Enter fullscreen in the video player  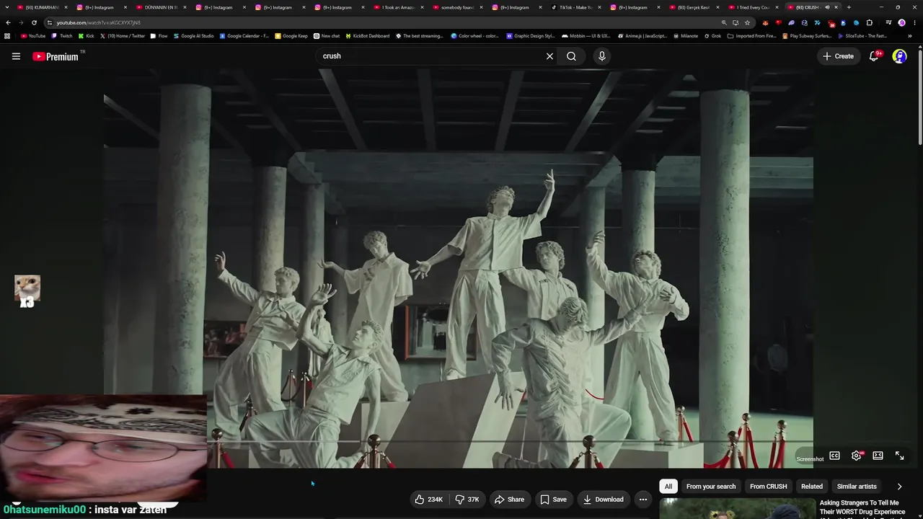pyautogui.click(x=899, y=456)
